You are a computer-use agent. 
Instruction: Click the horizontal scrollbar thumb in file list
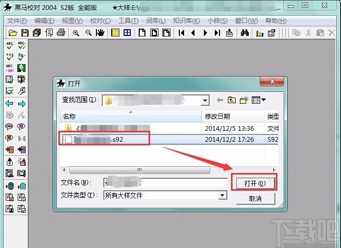[x=140, y=170]
